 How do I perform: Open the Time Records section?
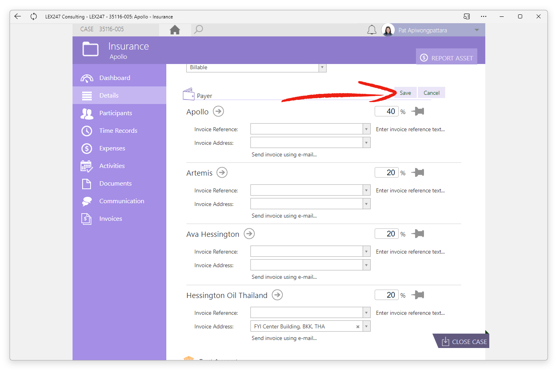pyautogui.click(x=119, y=130)
